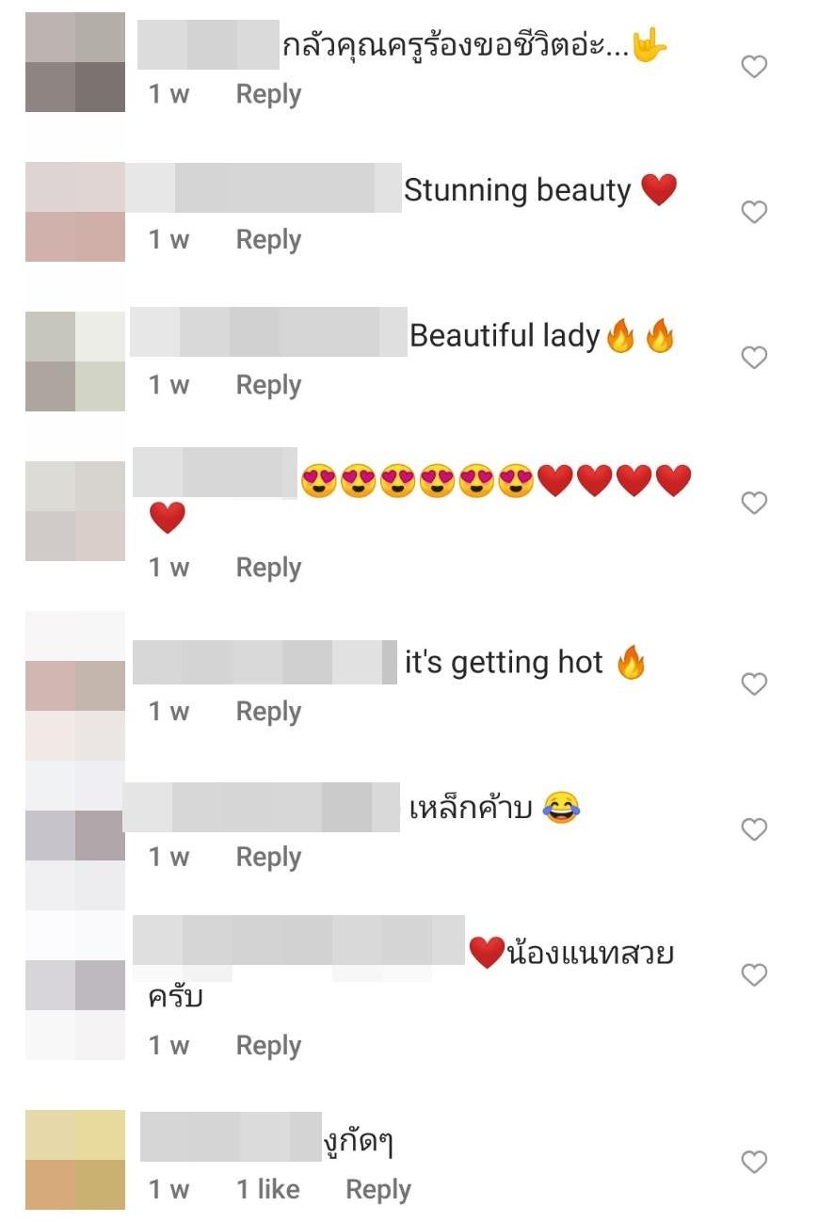The image size is (818, 1222).
Task: Like the 'Stunning beauty' comment
Action: [754, 213]
